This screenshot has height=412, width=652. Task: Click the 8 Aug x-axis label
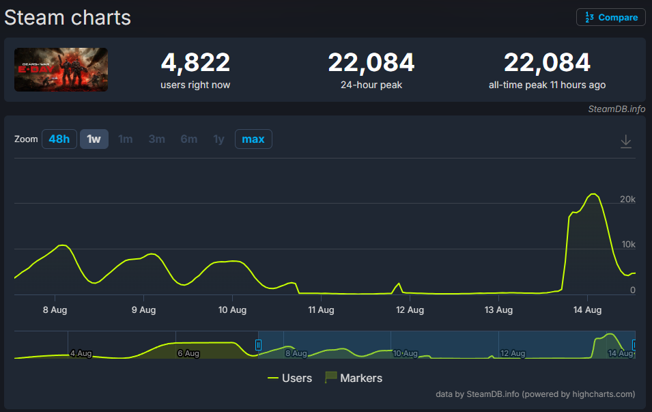55,310
